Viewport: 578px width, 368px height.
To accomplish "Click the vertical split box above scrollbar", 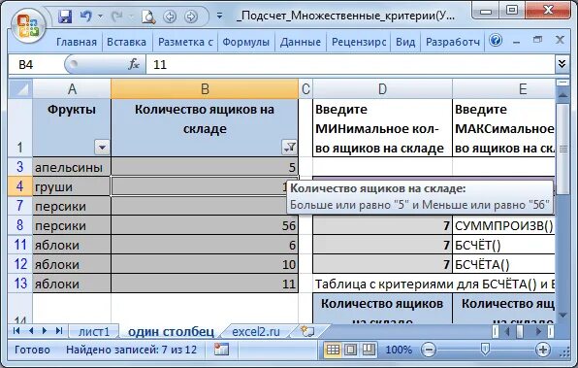I will (562, 83).
